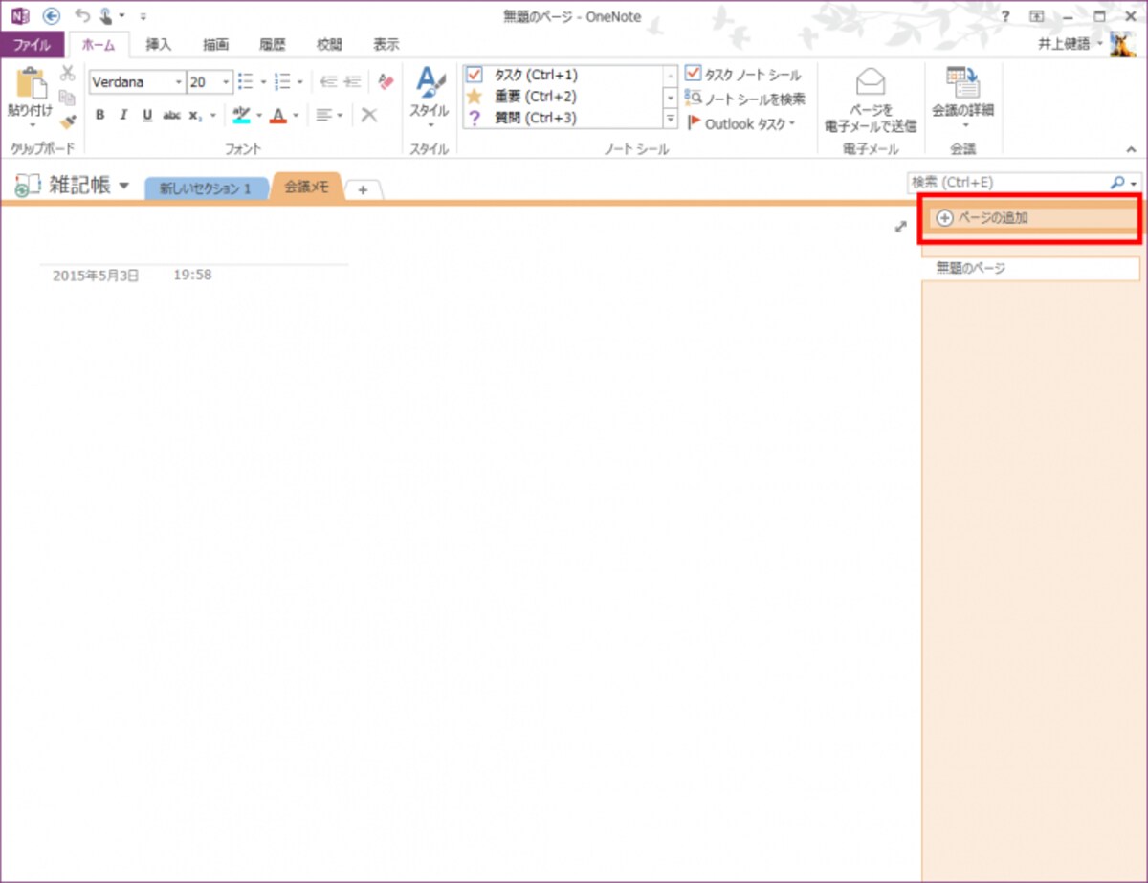Screen dimensions: 1148x883
Task: Select the Format Painter brush
Action: (x=67, y=121)
